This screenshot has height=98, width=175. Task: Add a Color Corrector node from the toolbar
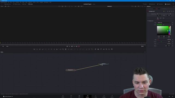(x=46, y=49)
